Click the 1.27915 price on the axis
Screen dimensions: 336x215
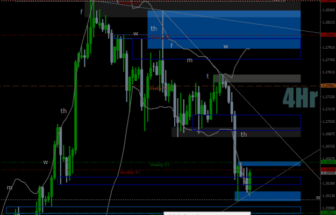pos(328,47)
